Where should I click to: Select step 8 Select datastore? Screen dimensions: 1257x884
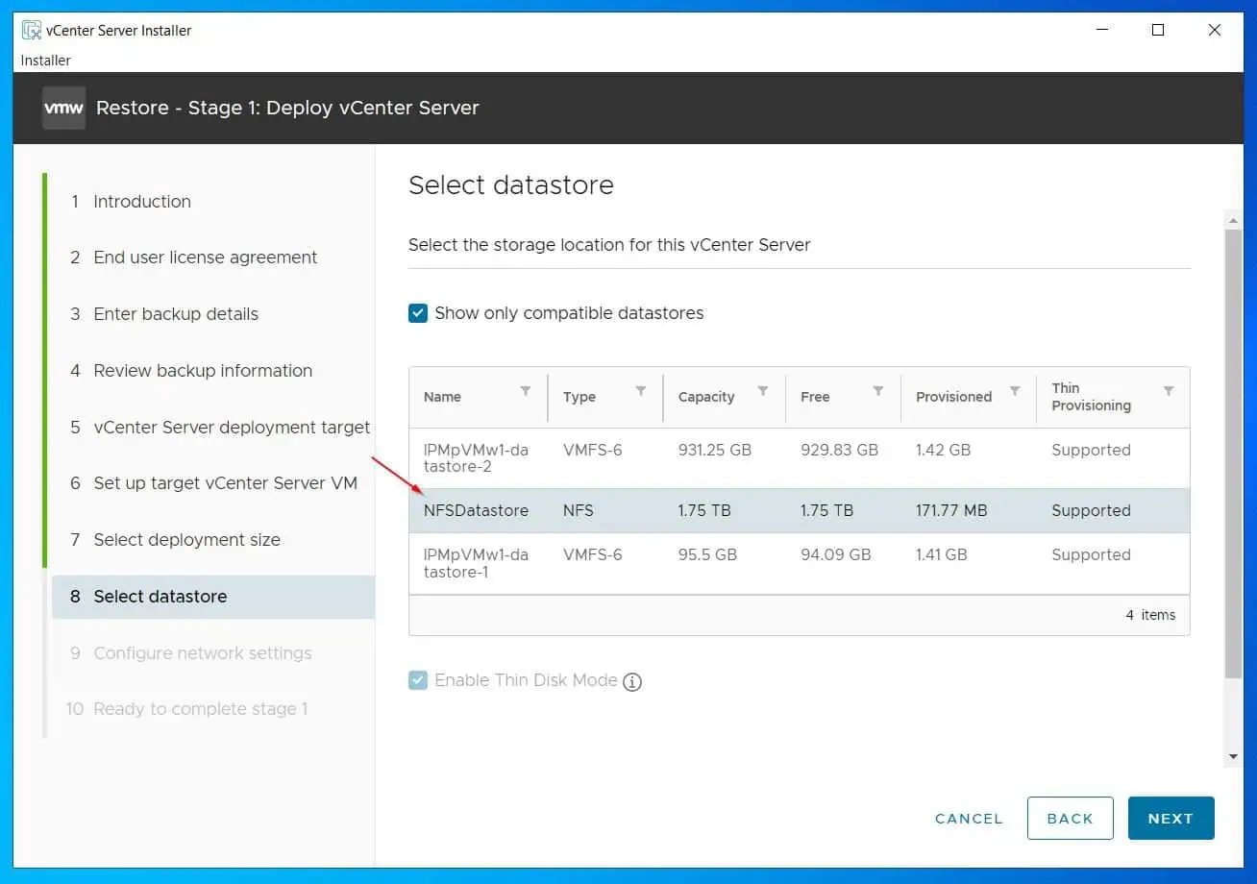pyautogui.click(x=213, y=597)
